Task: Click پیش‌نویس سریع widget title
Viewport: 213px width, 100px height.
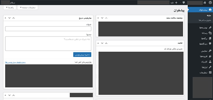Action: [85, 18]
